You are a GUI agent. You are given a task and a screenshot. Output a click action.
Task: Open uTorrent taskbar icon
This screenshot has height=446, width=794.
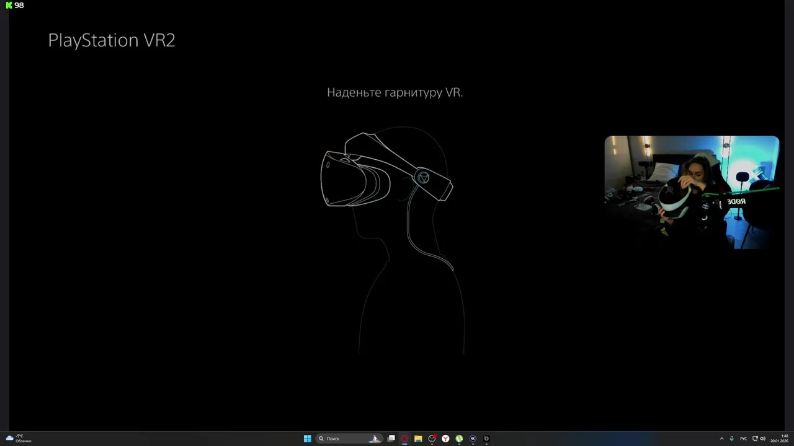[x=459, y=439]
